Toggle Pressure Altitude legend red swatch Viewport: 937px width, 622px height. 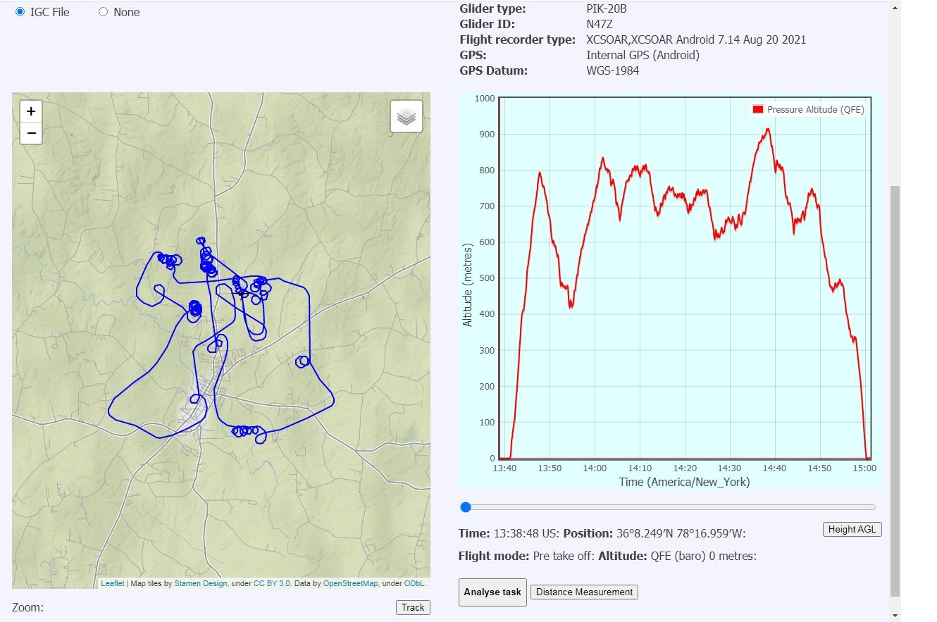coord(758,110)
